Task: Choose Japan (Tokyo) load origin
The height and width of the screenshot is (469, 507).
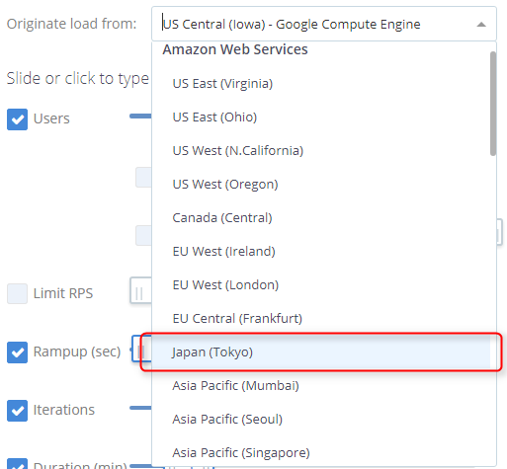Action: (x=321, y=352)
